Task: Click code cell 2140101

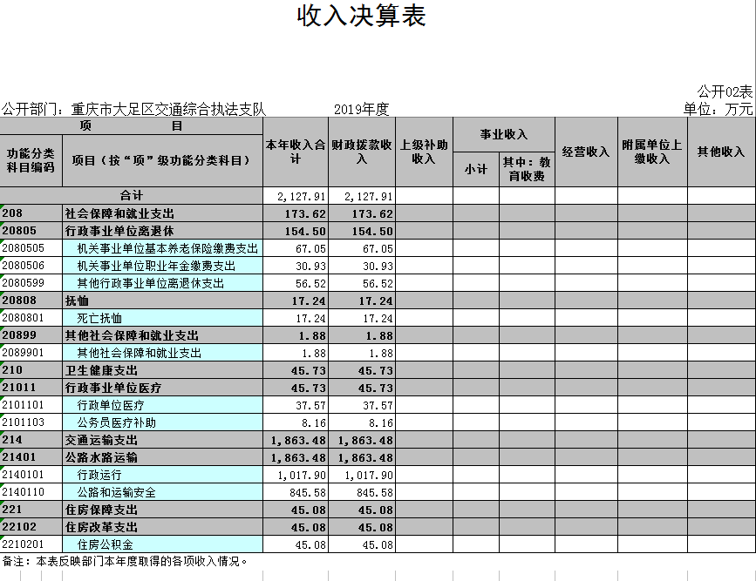Action: (x=31, y=474)
